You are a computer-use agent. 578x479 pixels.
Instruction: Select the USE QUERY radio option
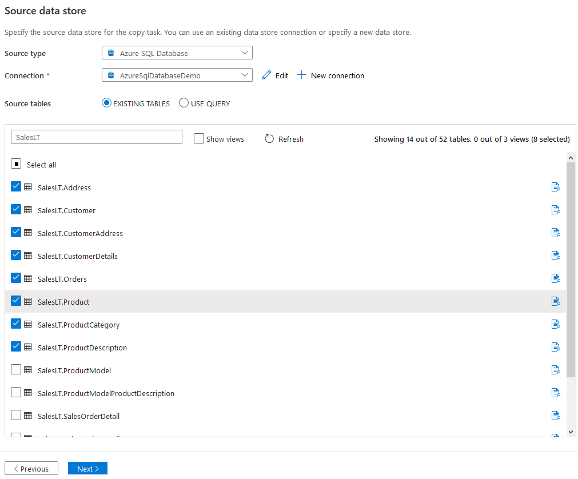(x=184, y=103)
